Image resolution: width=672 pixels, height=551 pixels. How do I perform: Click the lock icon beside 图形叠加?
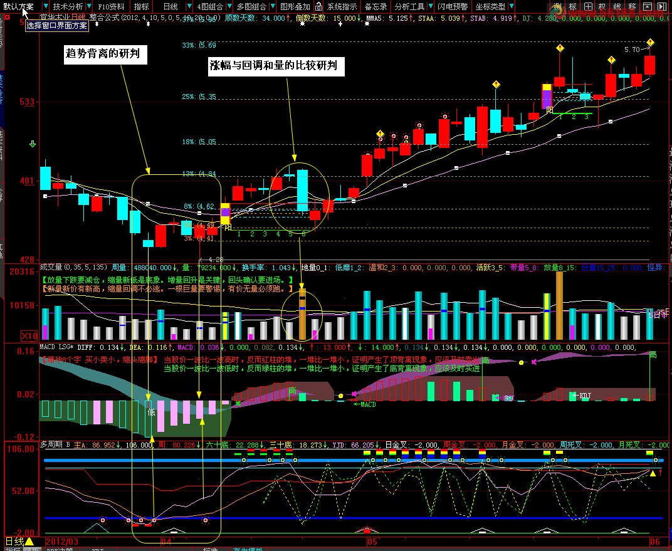click(318, 6)
